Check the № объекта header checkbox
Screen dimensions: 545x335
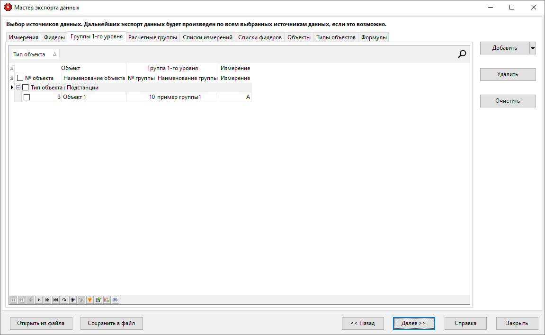coord(19,77)
